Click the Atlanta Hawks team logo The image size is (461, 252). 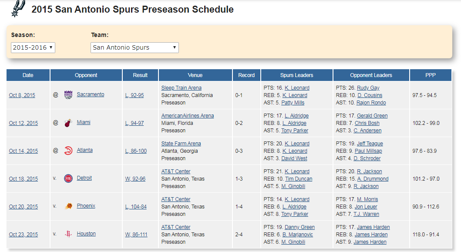[x=68, y=151]
